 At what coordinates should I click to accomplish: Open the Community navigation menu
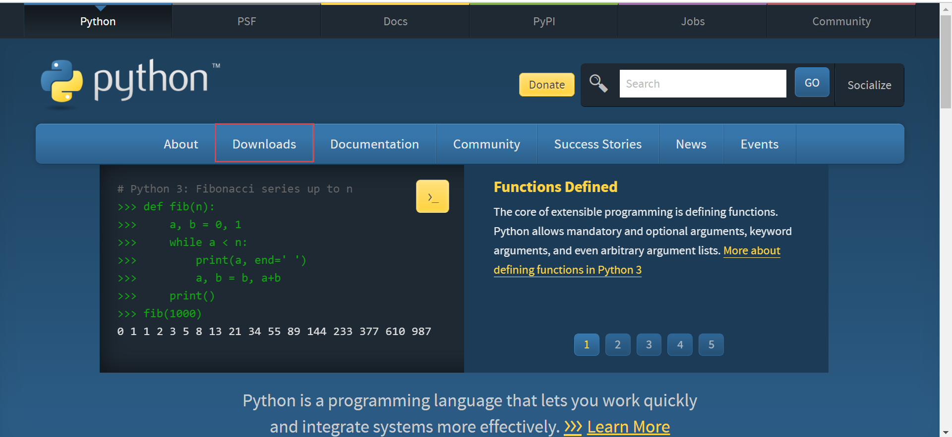click(x=486, y=144)
